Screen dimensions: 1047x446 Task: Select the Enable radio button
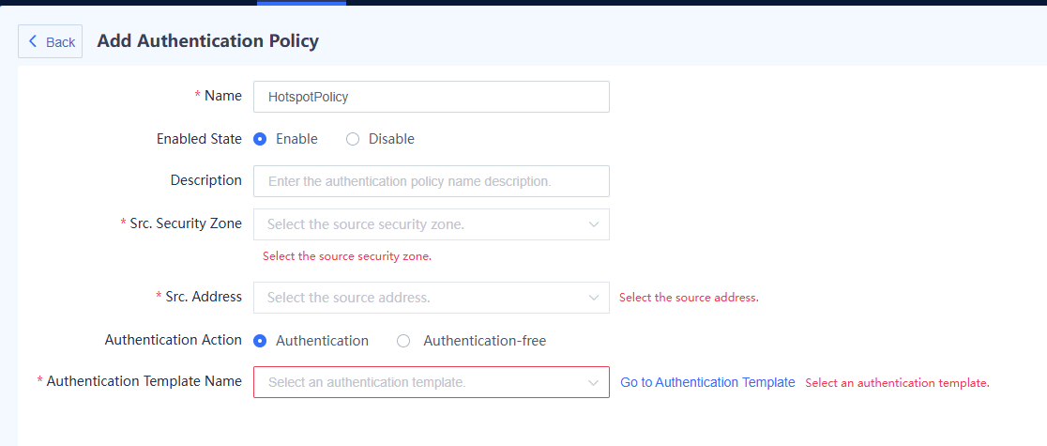[261, 139]
